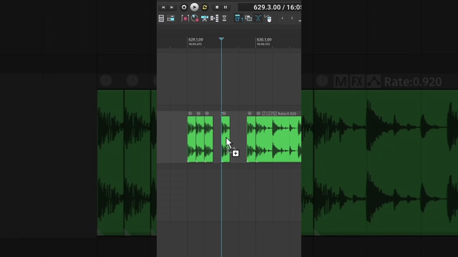Go to project end in transport
The image size is (458, 257).
pos(172,7)
